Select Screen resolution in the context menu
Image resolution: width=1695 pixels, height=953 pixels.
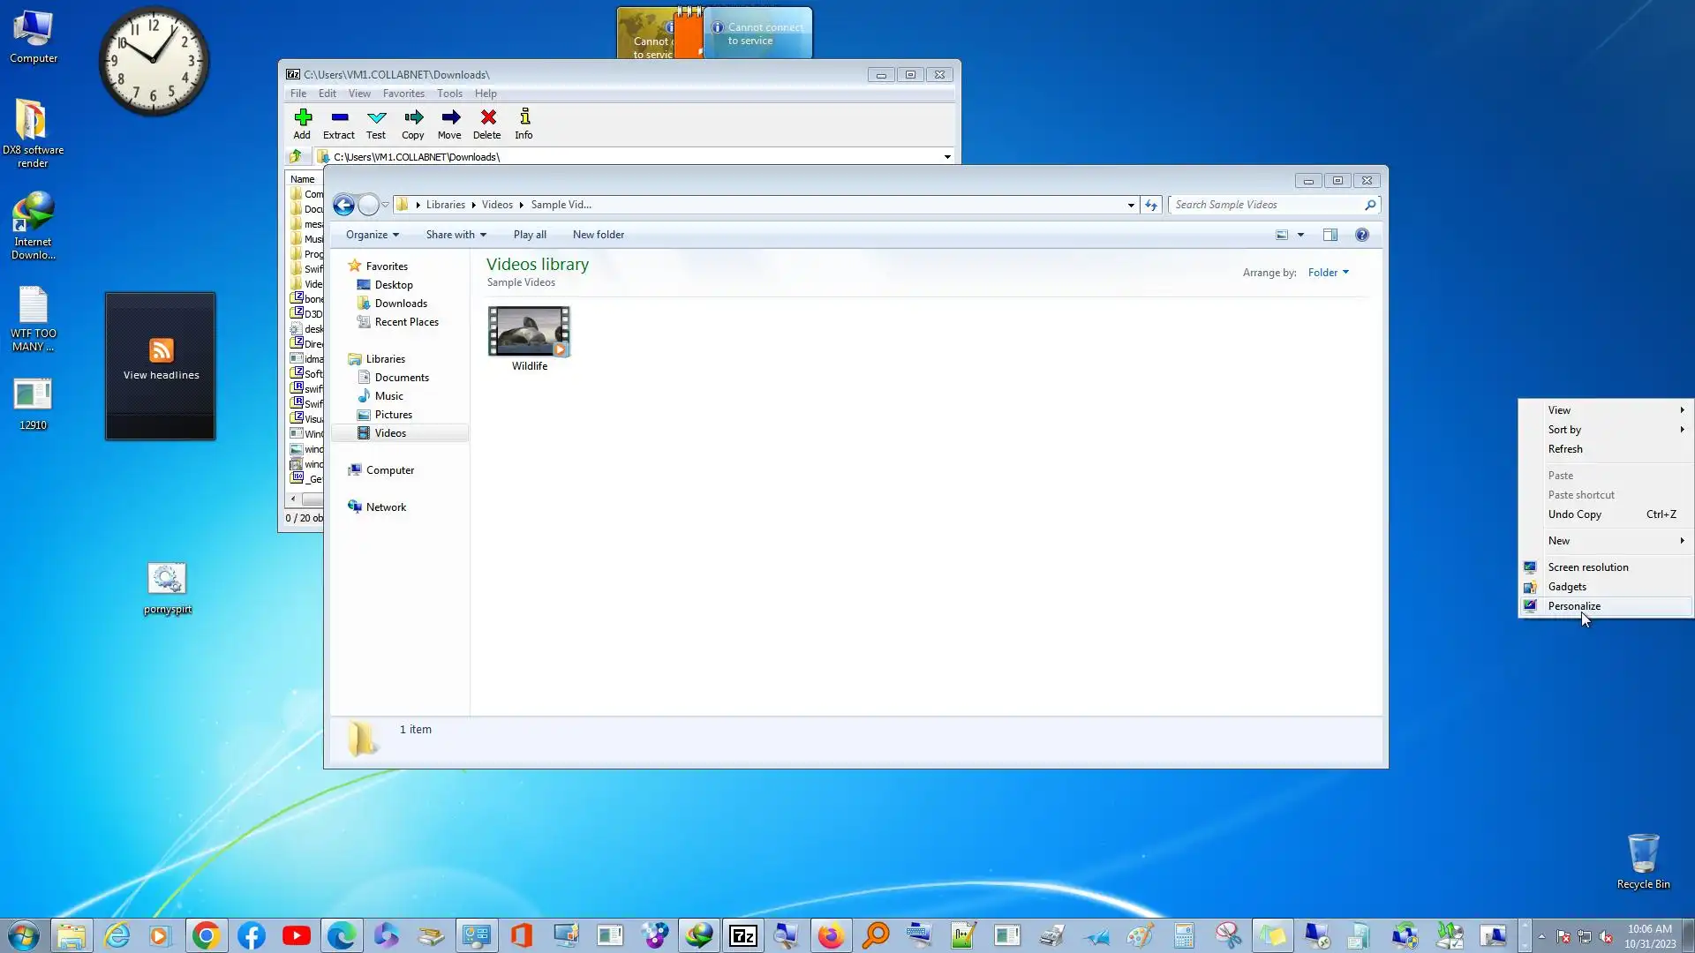pos(1587,567)
